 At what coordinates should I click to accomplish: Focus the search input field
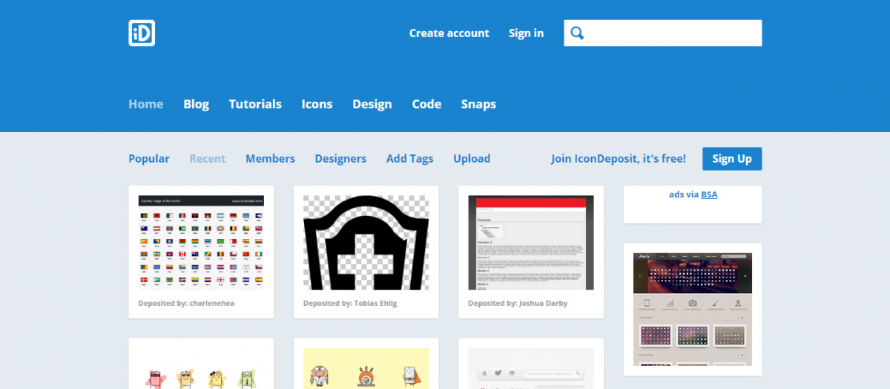coord(663,33)
